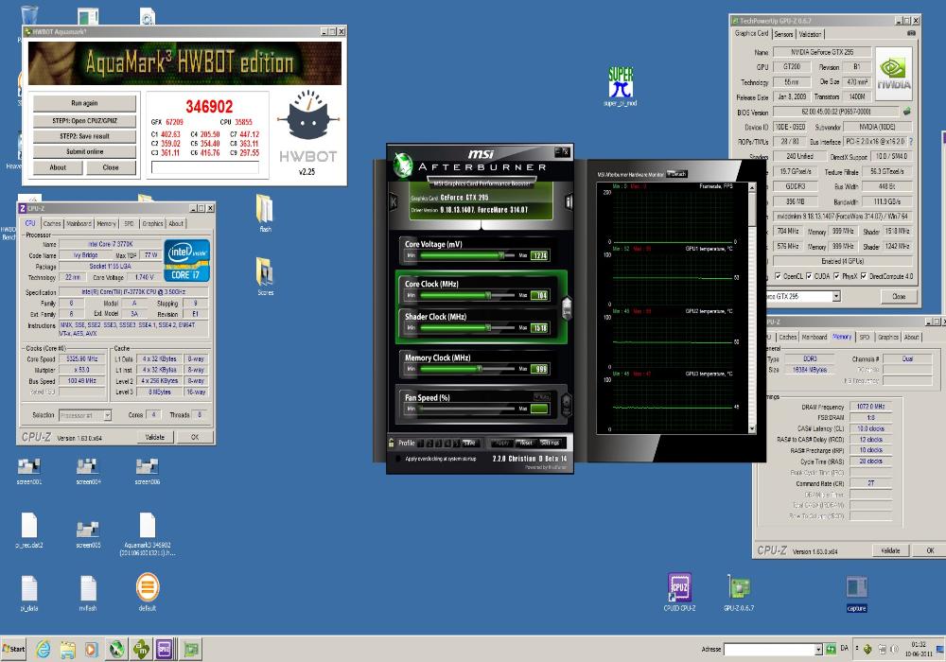Click STEP1: Open CPUZ/GPUZ button
Viewport: 946px width, 662px height.
click(x=84, y=121)
